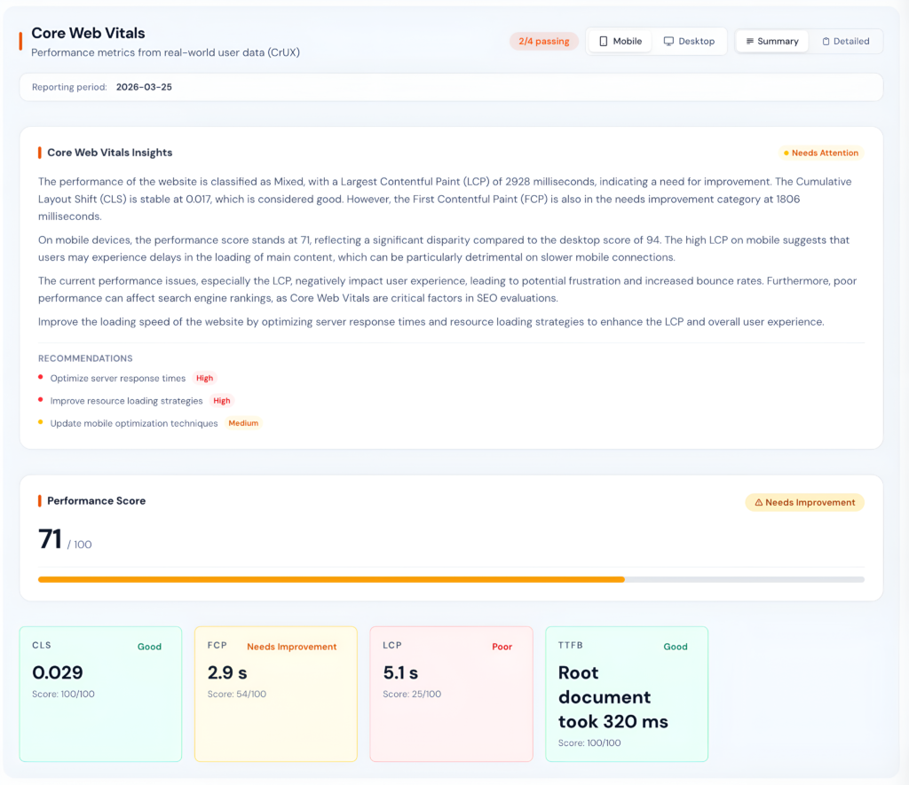Click the list icon beside Summary
The image size is (909, 785).
(x=749, y=41)
